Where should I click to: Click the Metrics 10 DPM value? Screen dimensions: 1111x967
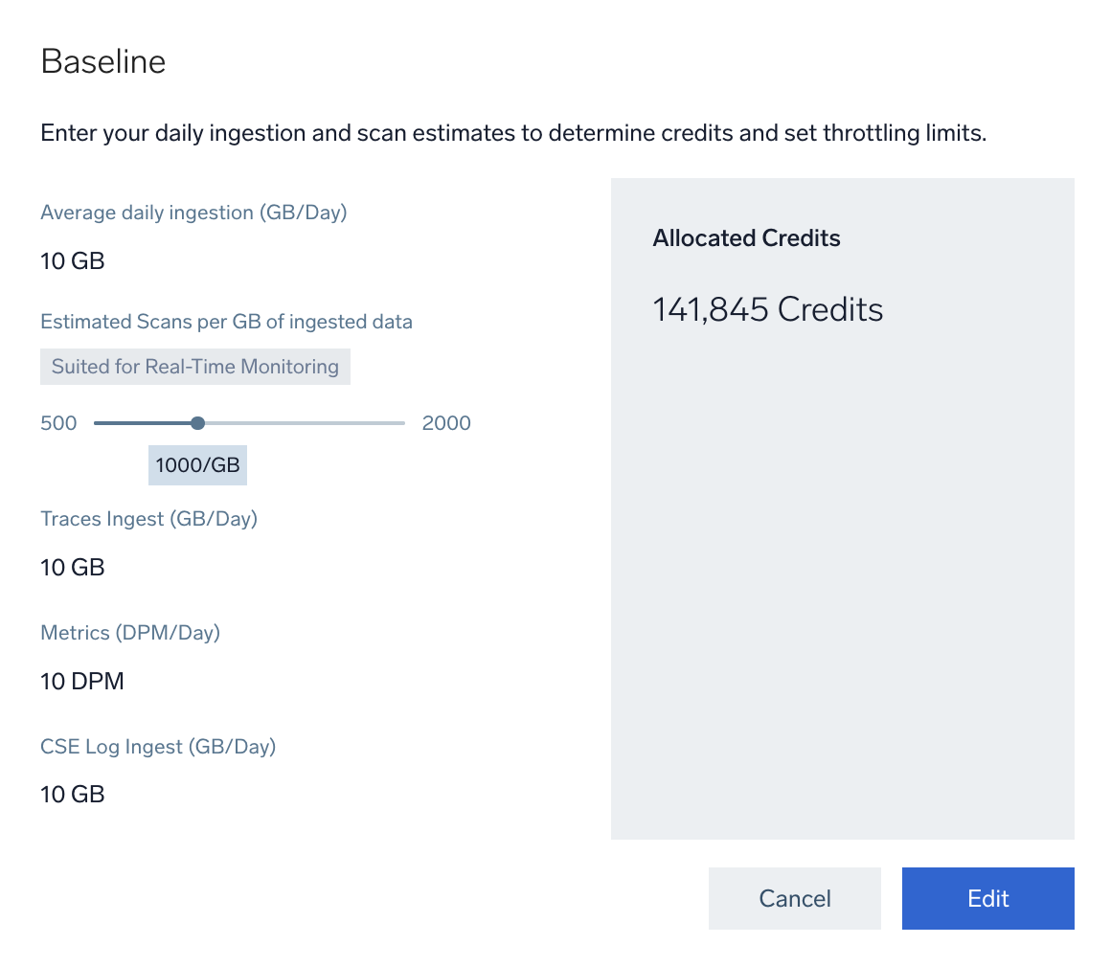[x=82, y=682]
